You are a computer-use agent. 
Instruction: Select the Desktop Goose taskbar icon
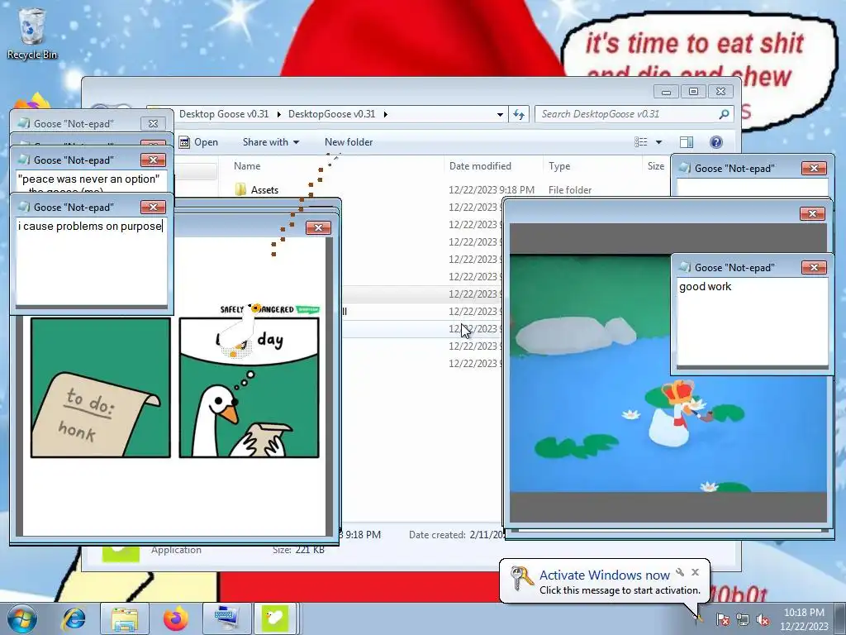coord(274,618)
